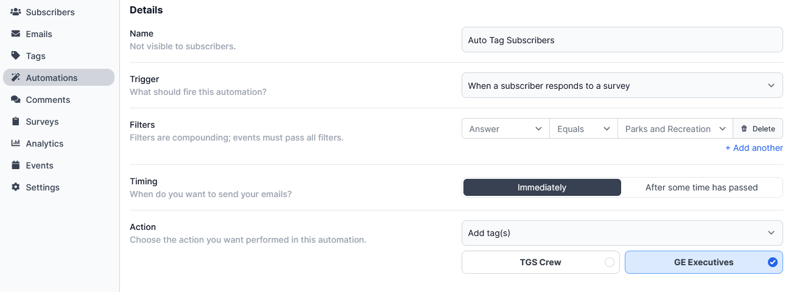Click the Emails envelope icon
This screenshot has width=788, height=292.
16,34
